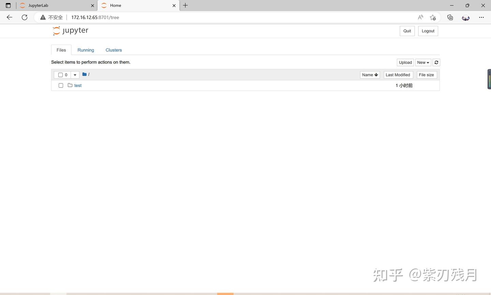Check the checkbox next to test folder
This screenshot has width=491, height=295.
click(x=61, y=85)
